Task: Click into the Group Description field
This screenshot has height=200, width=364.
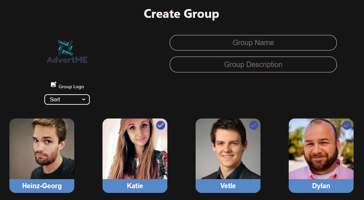Action: click(x=253, y=64)
